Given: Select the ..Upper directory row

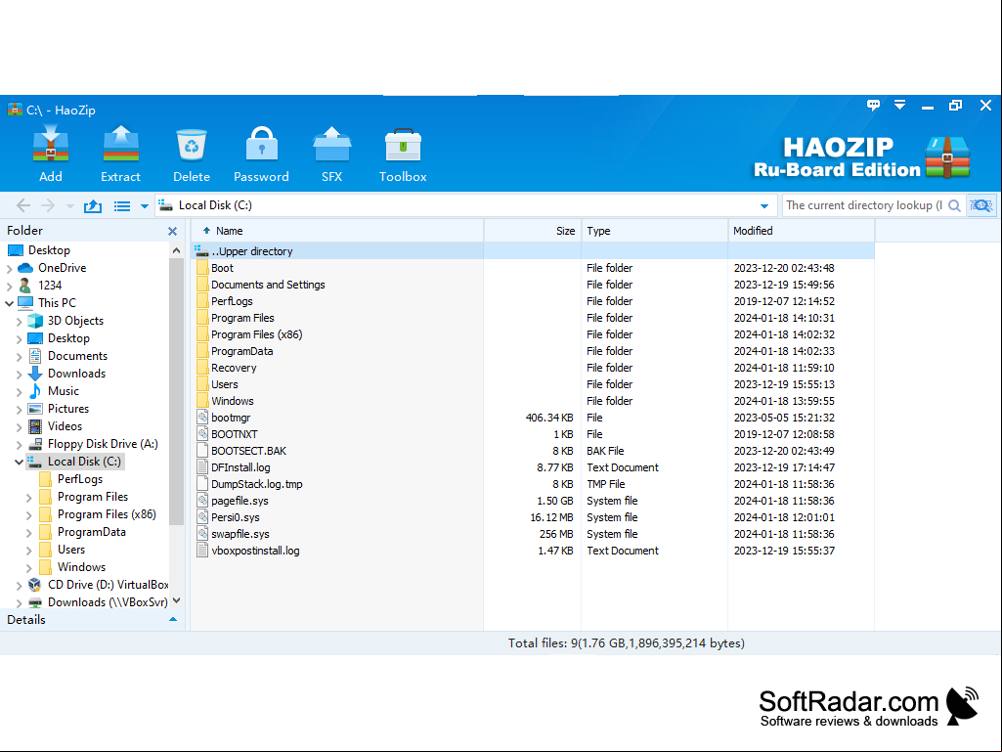Looking at the screenshot, I should click(x=533, y=251).
